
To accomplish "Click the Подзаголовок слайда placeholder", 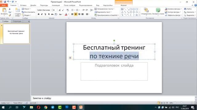I will point(114,71).
